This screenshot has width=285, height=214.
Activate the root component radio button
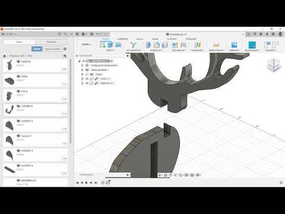click(x=112, y=61)
